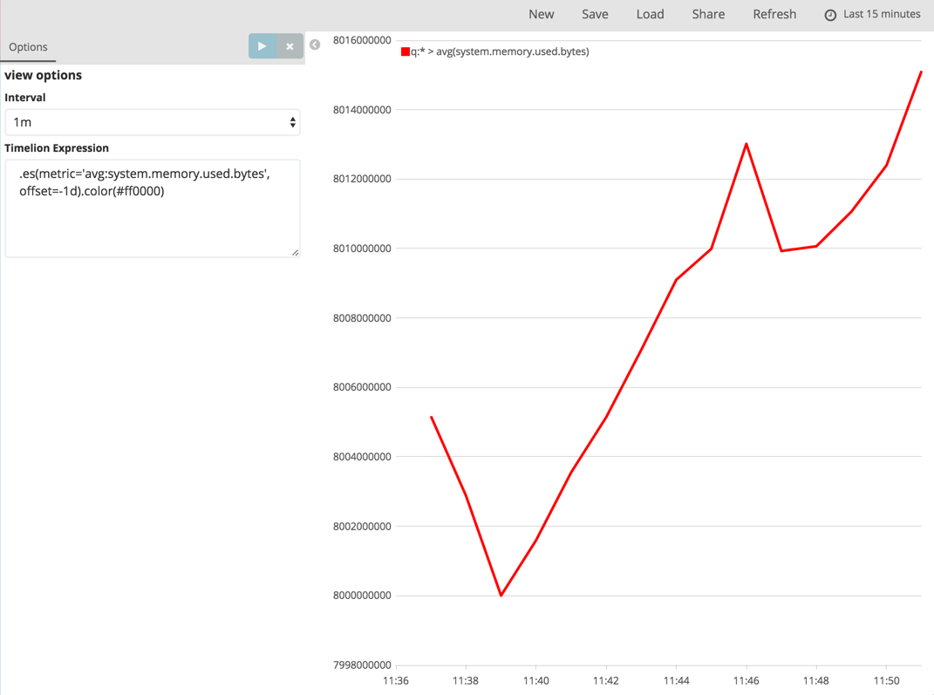Open the Share menu

pyautogui.click(x=708, y=14)
